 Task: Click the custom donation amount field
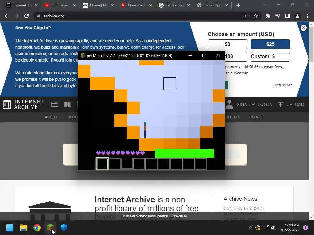[x=283, y=56]
